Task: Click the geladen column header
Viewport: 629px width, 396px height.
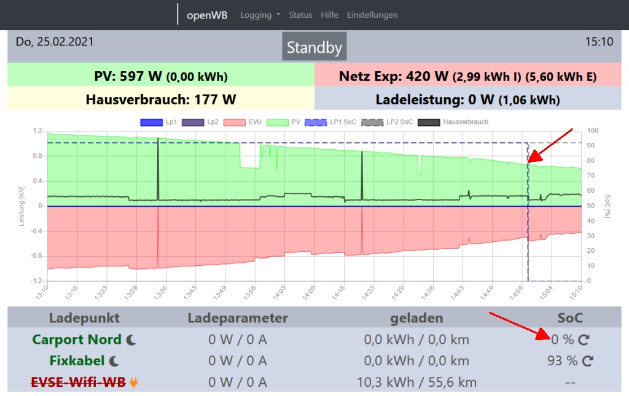Action: point(417,318)
